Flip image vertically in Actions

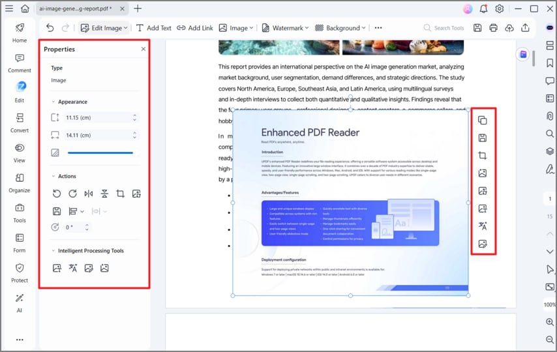(104, 194)
